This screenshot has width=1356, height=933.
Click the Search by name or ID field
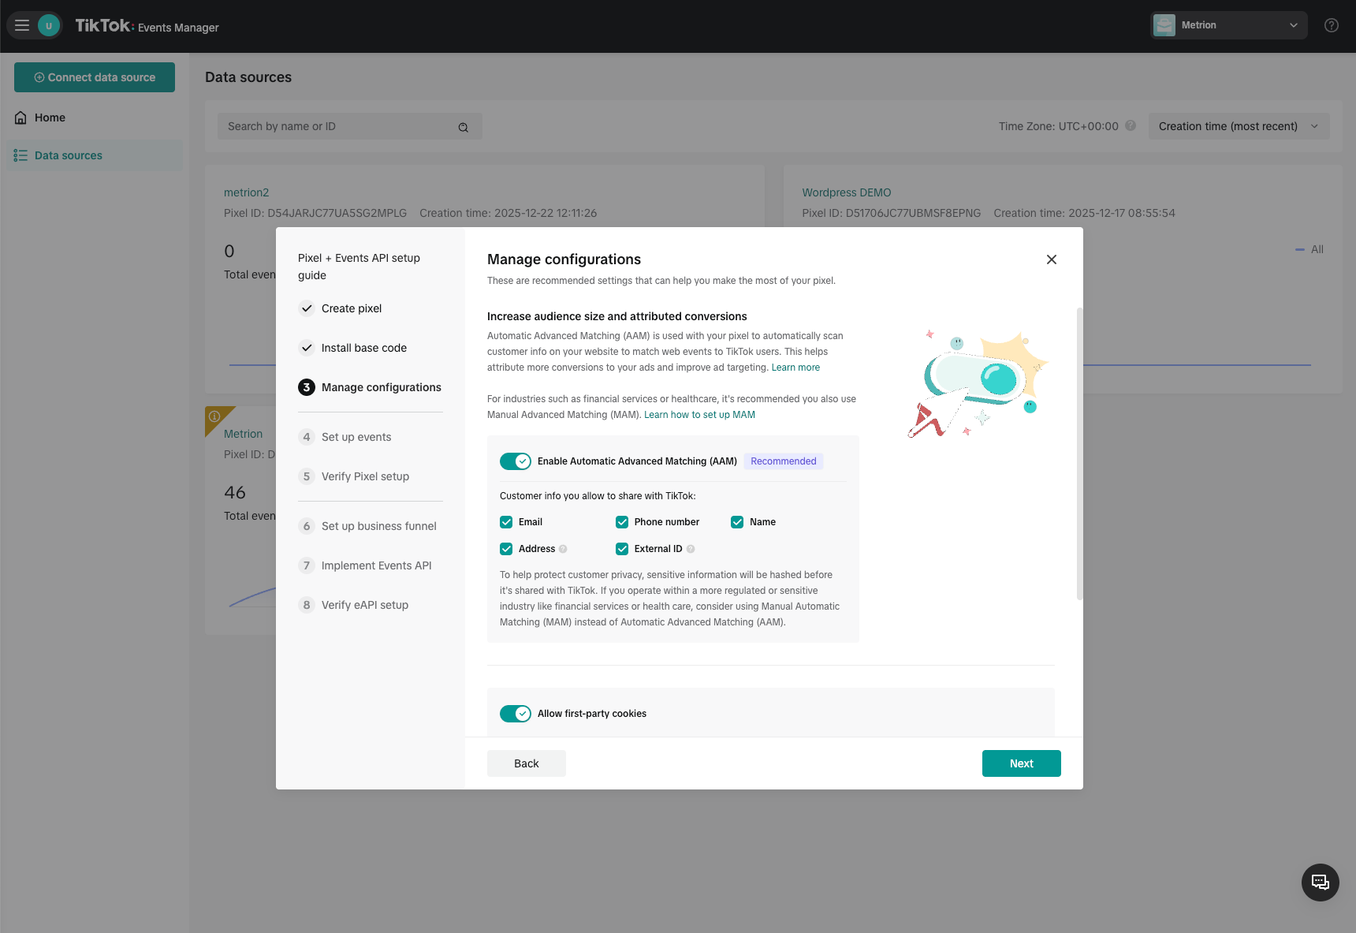coord(350,126)
